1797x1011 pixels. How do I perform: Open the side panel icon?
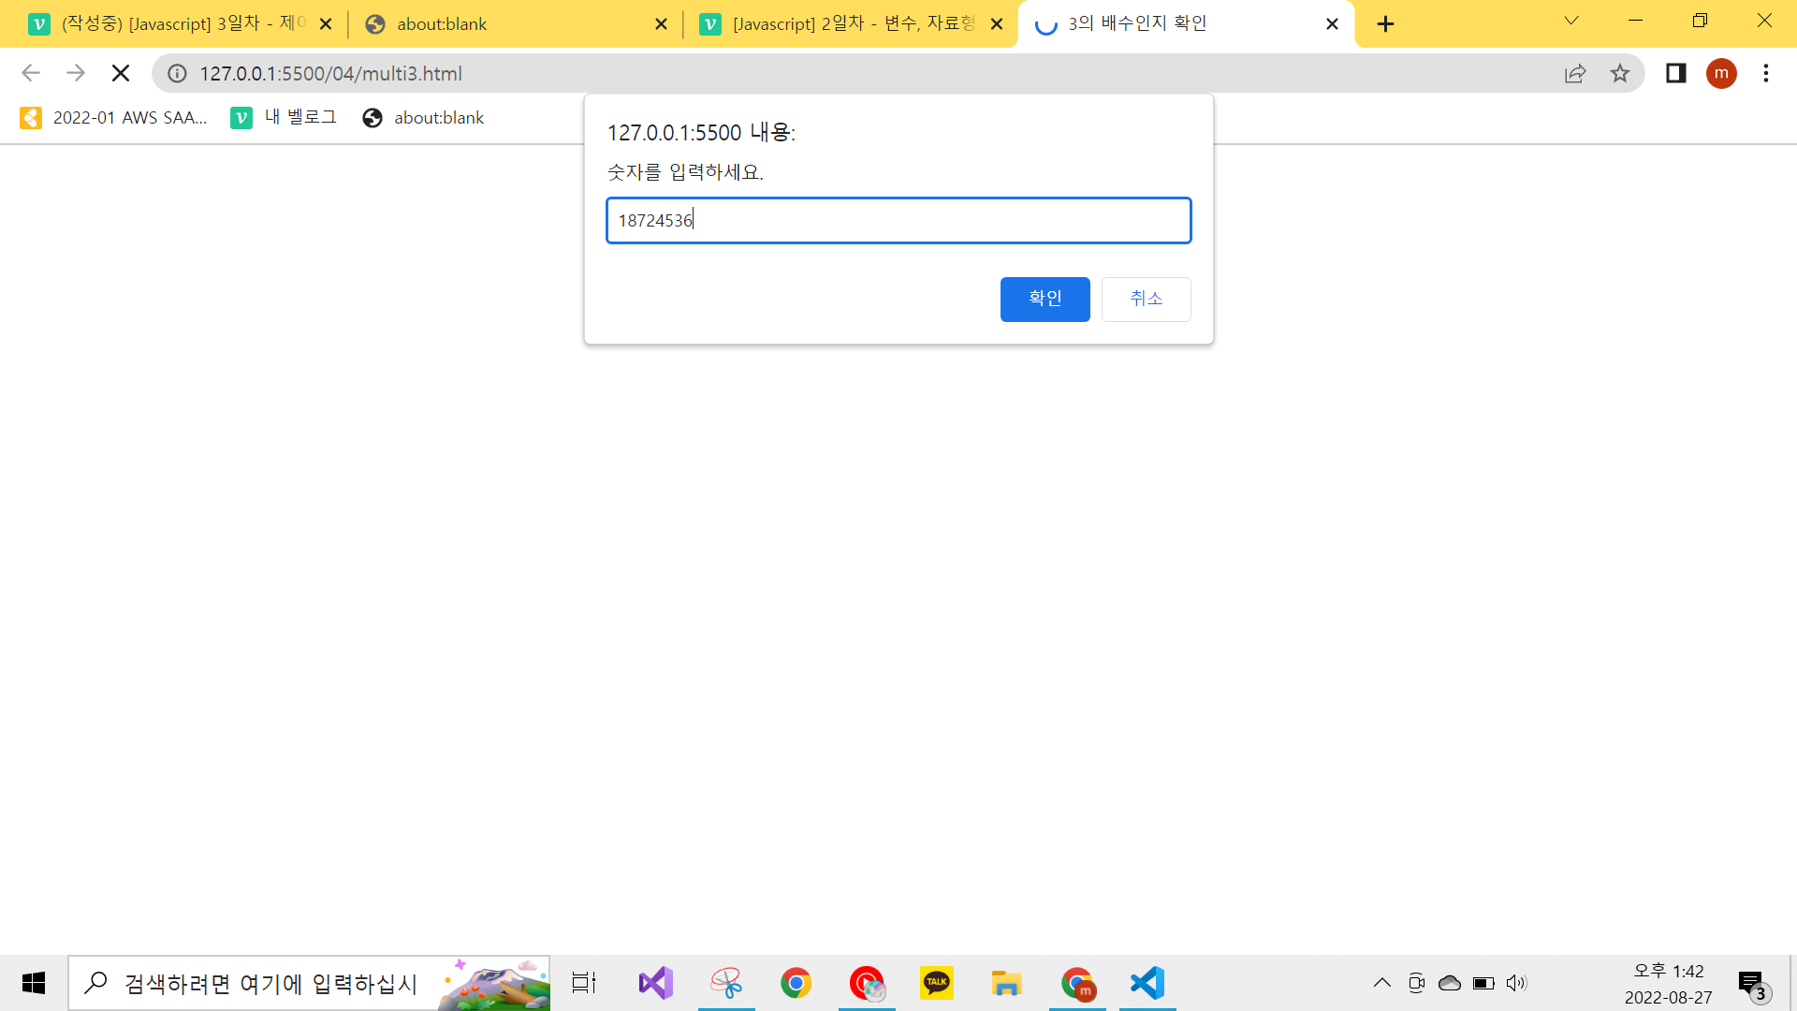coord(1675,73)
